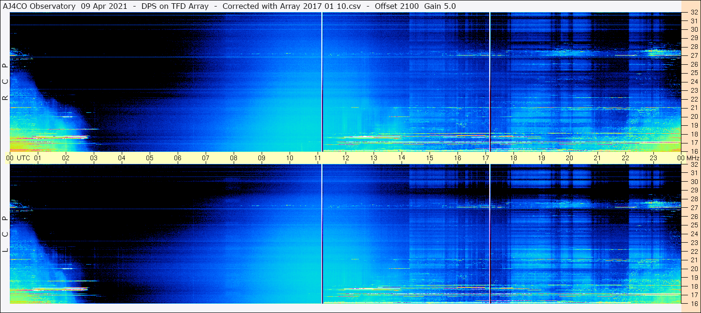Viewport: 701px width, 313px height.
Task: Pick the 05 hour tick label
Action: 150,158
